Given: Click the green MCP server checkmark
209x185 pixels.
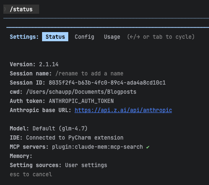Looking at the screenshot, I should (148, 147).
